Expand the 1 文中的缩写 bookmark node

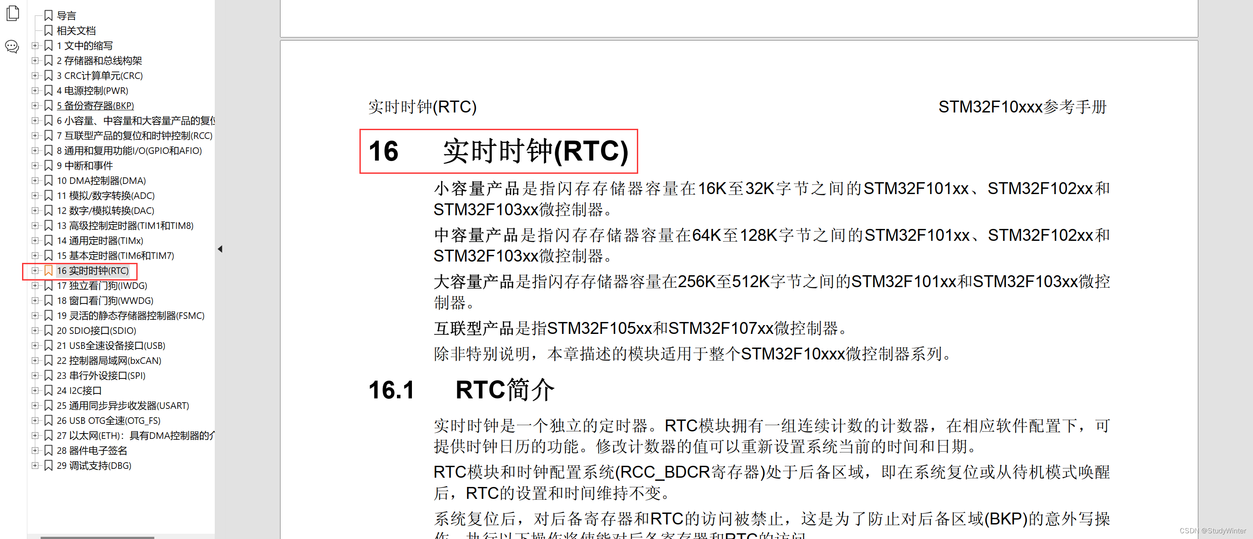[35, 46]
